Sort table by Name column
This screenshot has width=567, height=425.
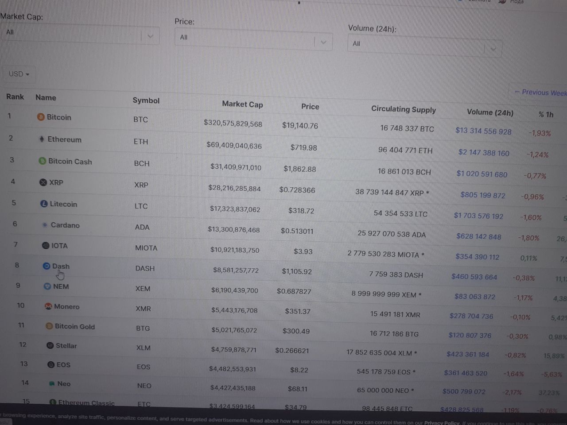(46, 97)
